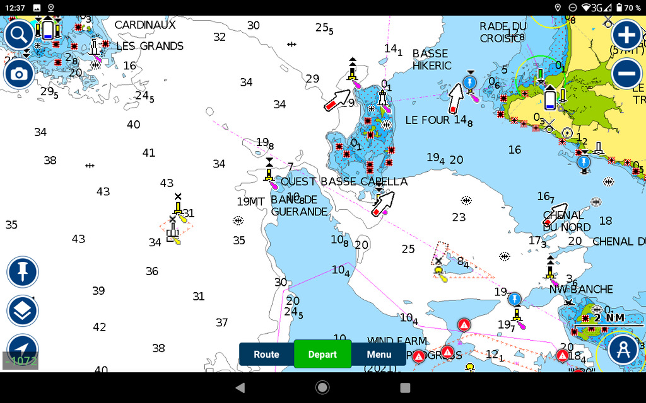Tap the green depth readout -1072

[x=21, y=361]
